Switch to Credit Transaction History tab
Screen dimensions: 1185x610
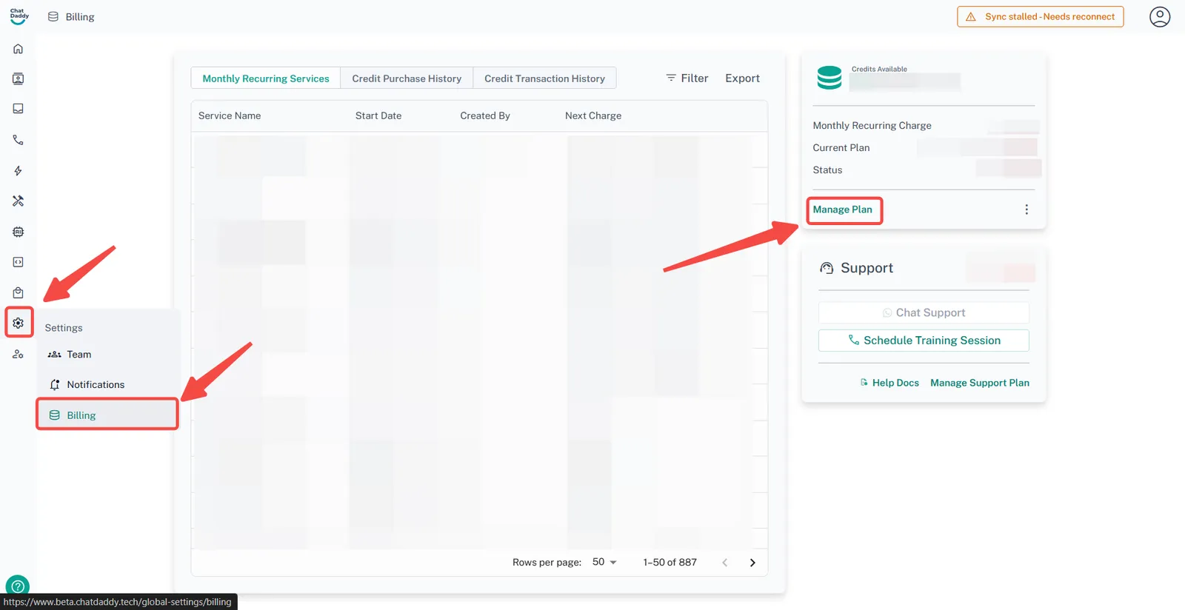pos(544,78)
